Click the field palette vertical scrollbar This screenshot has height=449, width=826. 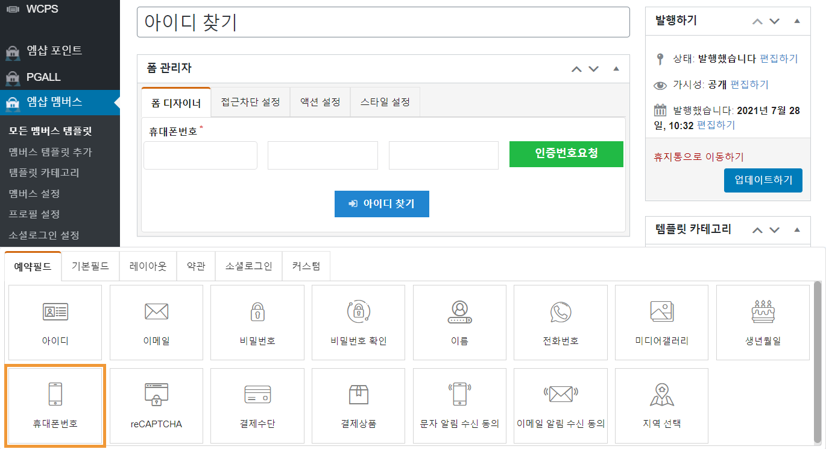(x=818, y=362)
